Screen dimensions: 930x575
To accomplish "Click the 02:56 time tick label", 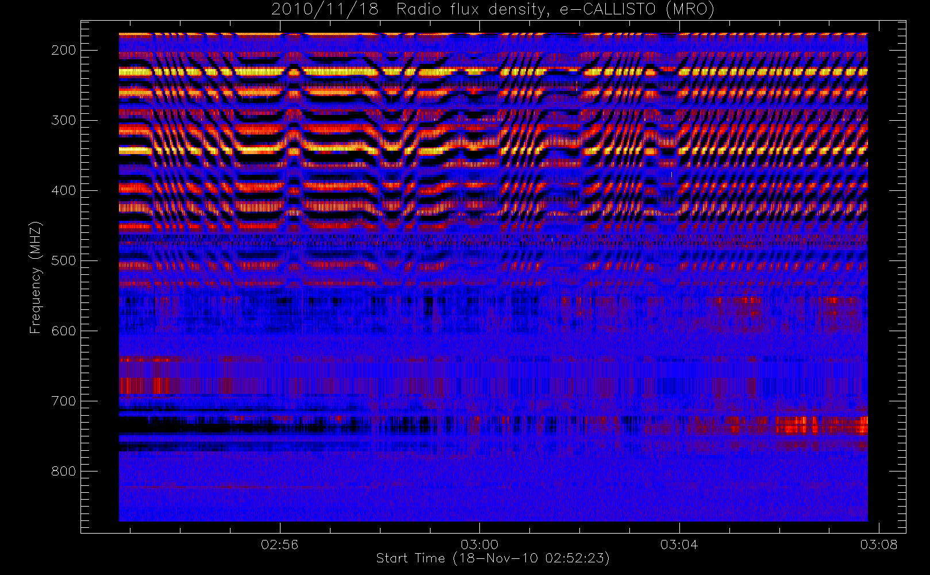I will (280, 544).
